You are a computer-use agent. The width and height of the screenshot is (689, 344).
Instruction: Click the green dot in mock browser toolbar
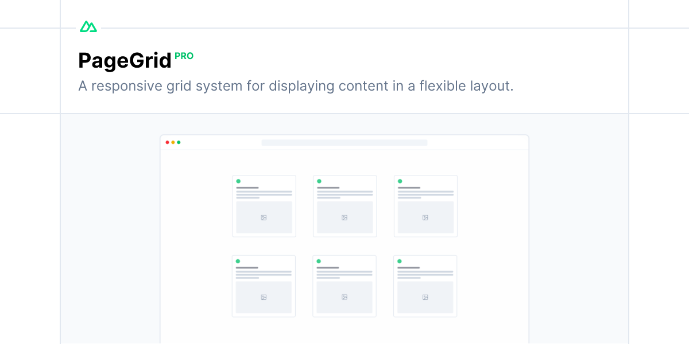pos(179,142)
